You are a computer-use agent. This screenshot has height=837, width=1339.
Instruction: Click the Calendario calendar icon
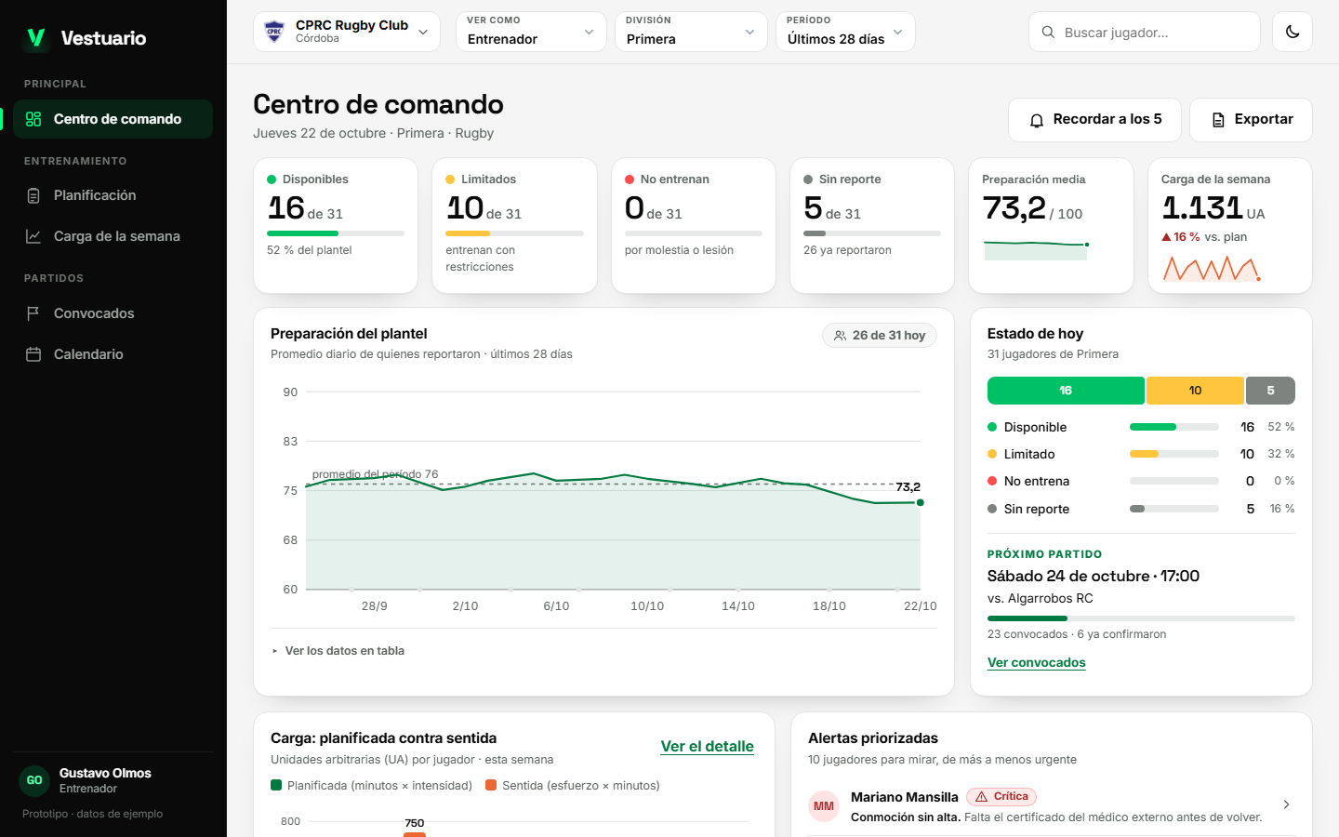pyautogui.click(x=33, y=354)
